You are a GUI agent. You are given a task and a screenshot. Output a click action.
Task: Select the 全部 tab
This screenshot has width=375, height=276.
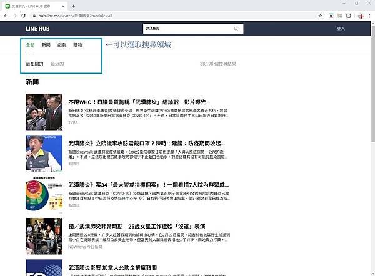click(x=31, y=45)
